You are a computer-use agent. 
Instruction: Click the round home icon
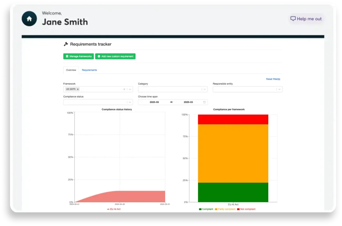pyautogui.click(x=29, y=19)
